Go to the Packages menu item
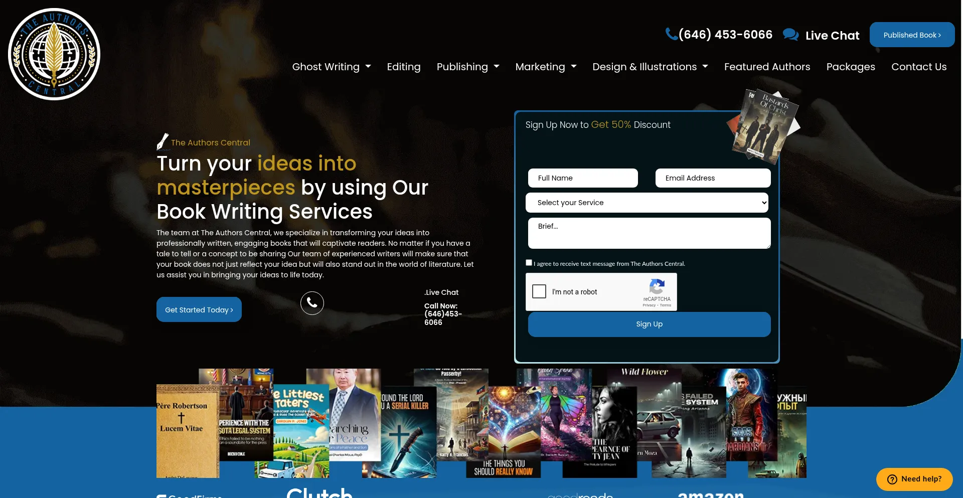This screenshot has width=963, height=498. 850,67
